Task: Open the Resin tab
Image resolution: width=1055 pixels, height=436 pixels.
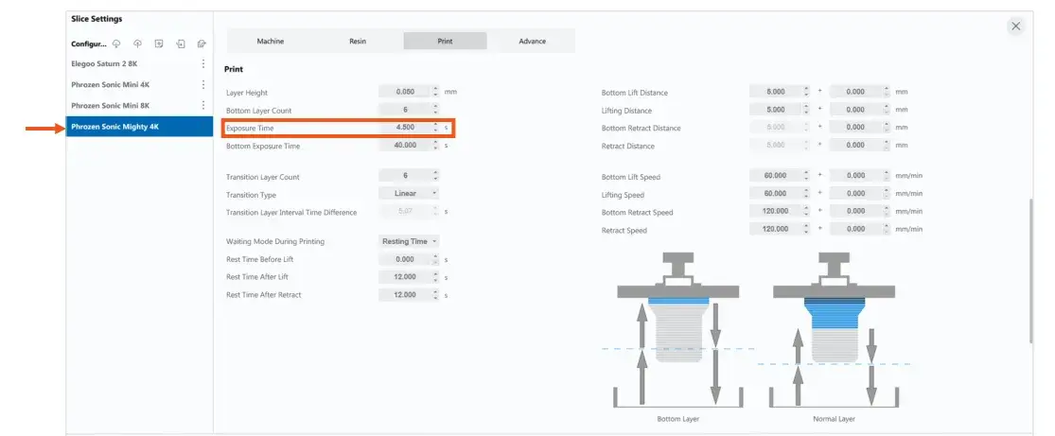Action: (x=358, y=42)
